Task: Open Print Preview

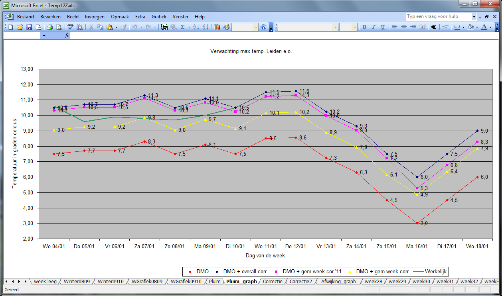Action: click(x=59, y=27)
